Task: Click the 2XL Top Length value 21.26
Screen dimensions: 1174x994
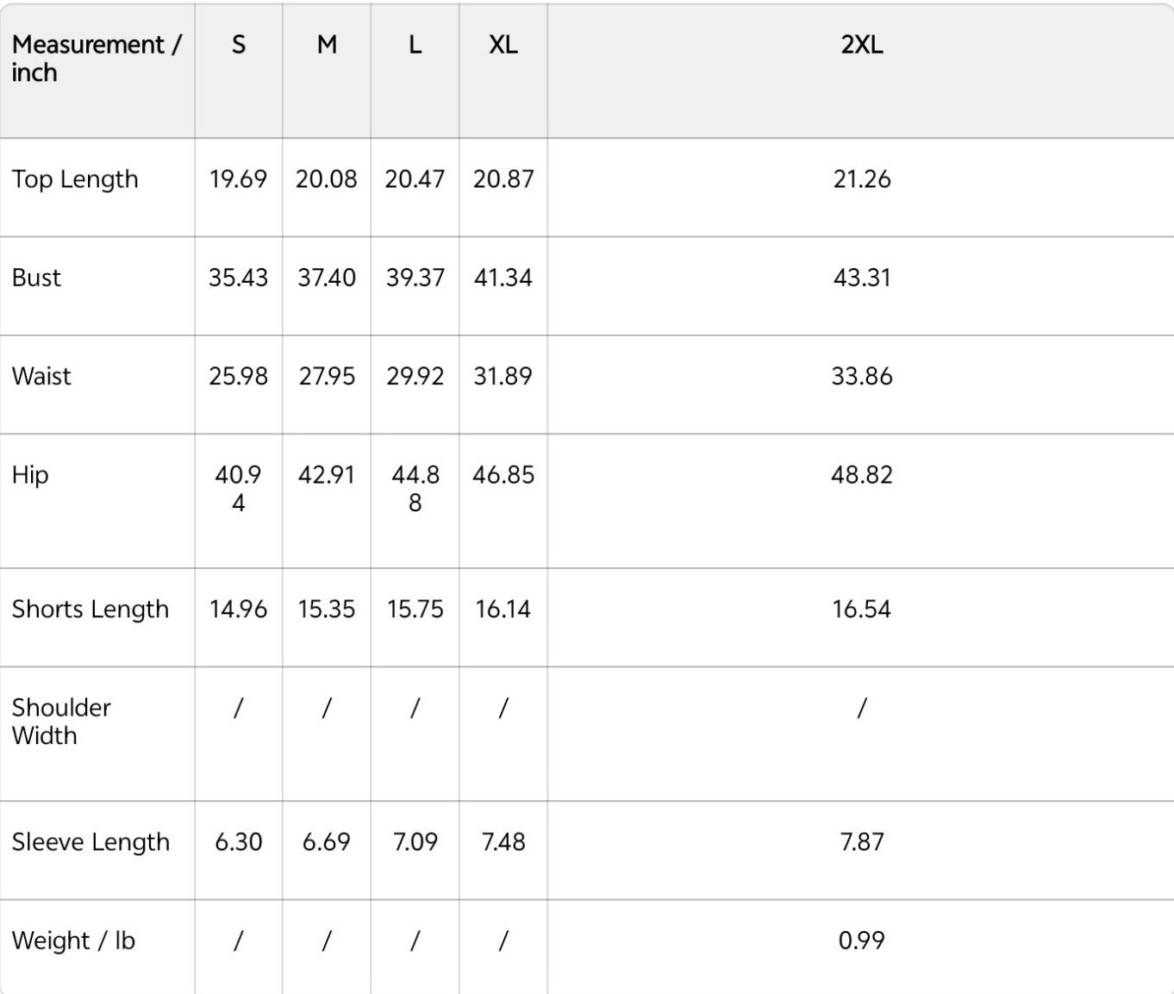Action: point(862,179)
